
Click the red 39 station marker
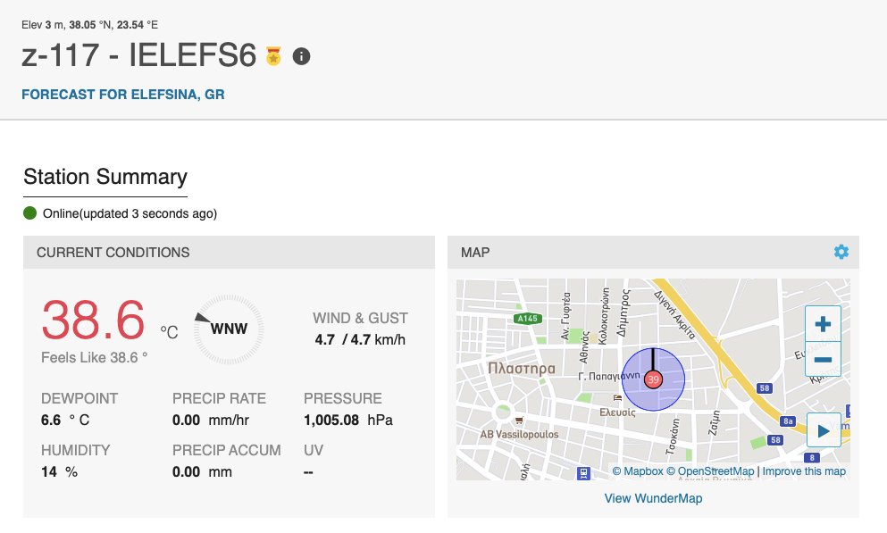653,380
